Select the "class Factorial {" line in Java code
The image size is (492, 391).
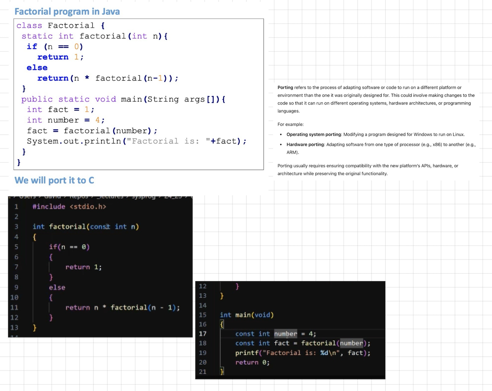(61, 25)
